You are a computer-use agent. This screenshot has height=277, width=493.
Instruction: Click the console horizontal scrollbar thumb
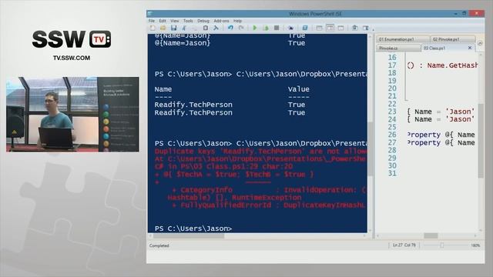pyautogui.click(x=189, y=236)
